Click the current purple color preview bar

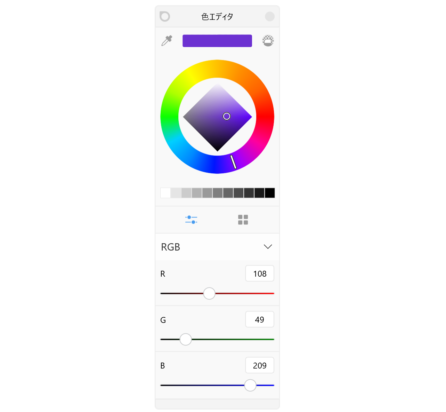217,41
